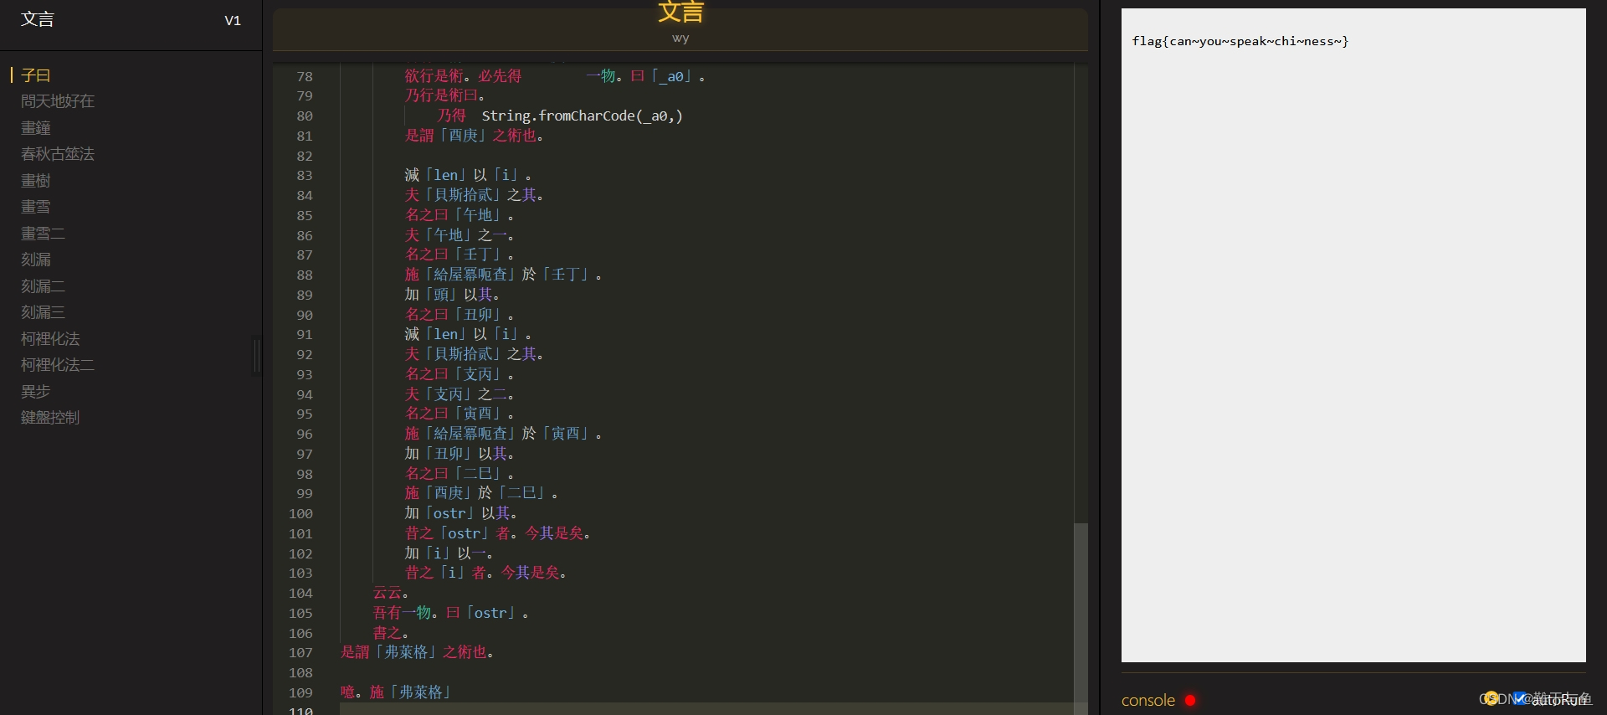
Task: Click the flag{can~you~speak~chi~ness~} output text
Action: [1240, 41]
